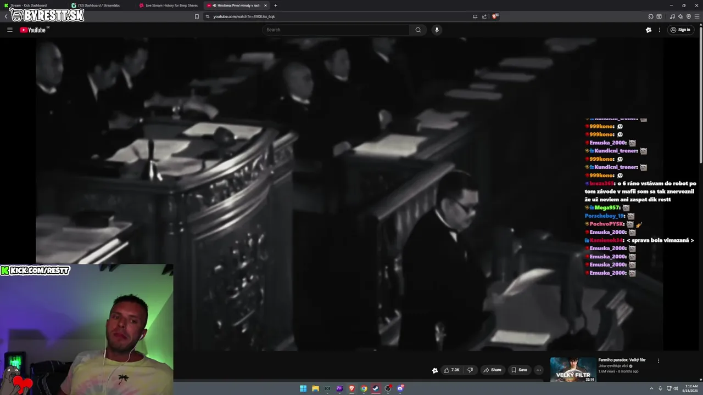The width and height of the screenshot is (703, 395).
Task: Share this page via address bar icon
Action: [x=484, y=16]
